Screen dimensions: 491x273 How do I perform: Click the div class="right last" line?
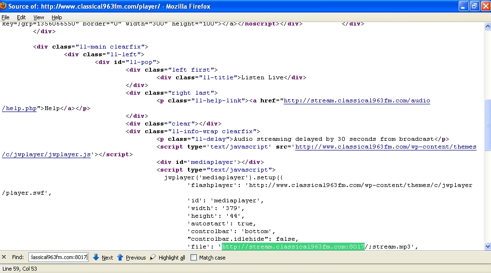click(172, 93)
